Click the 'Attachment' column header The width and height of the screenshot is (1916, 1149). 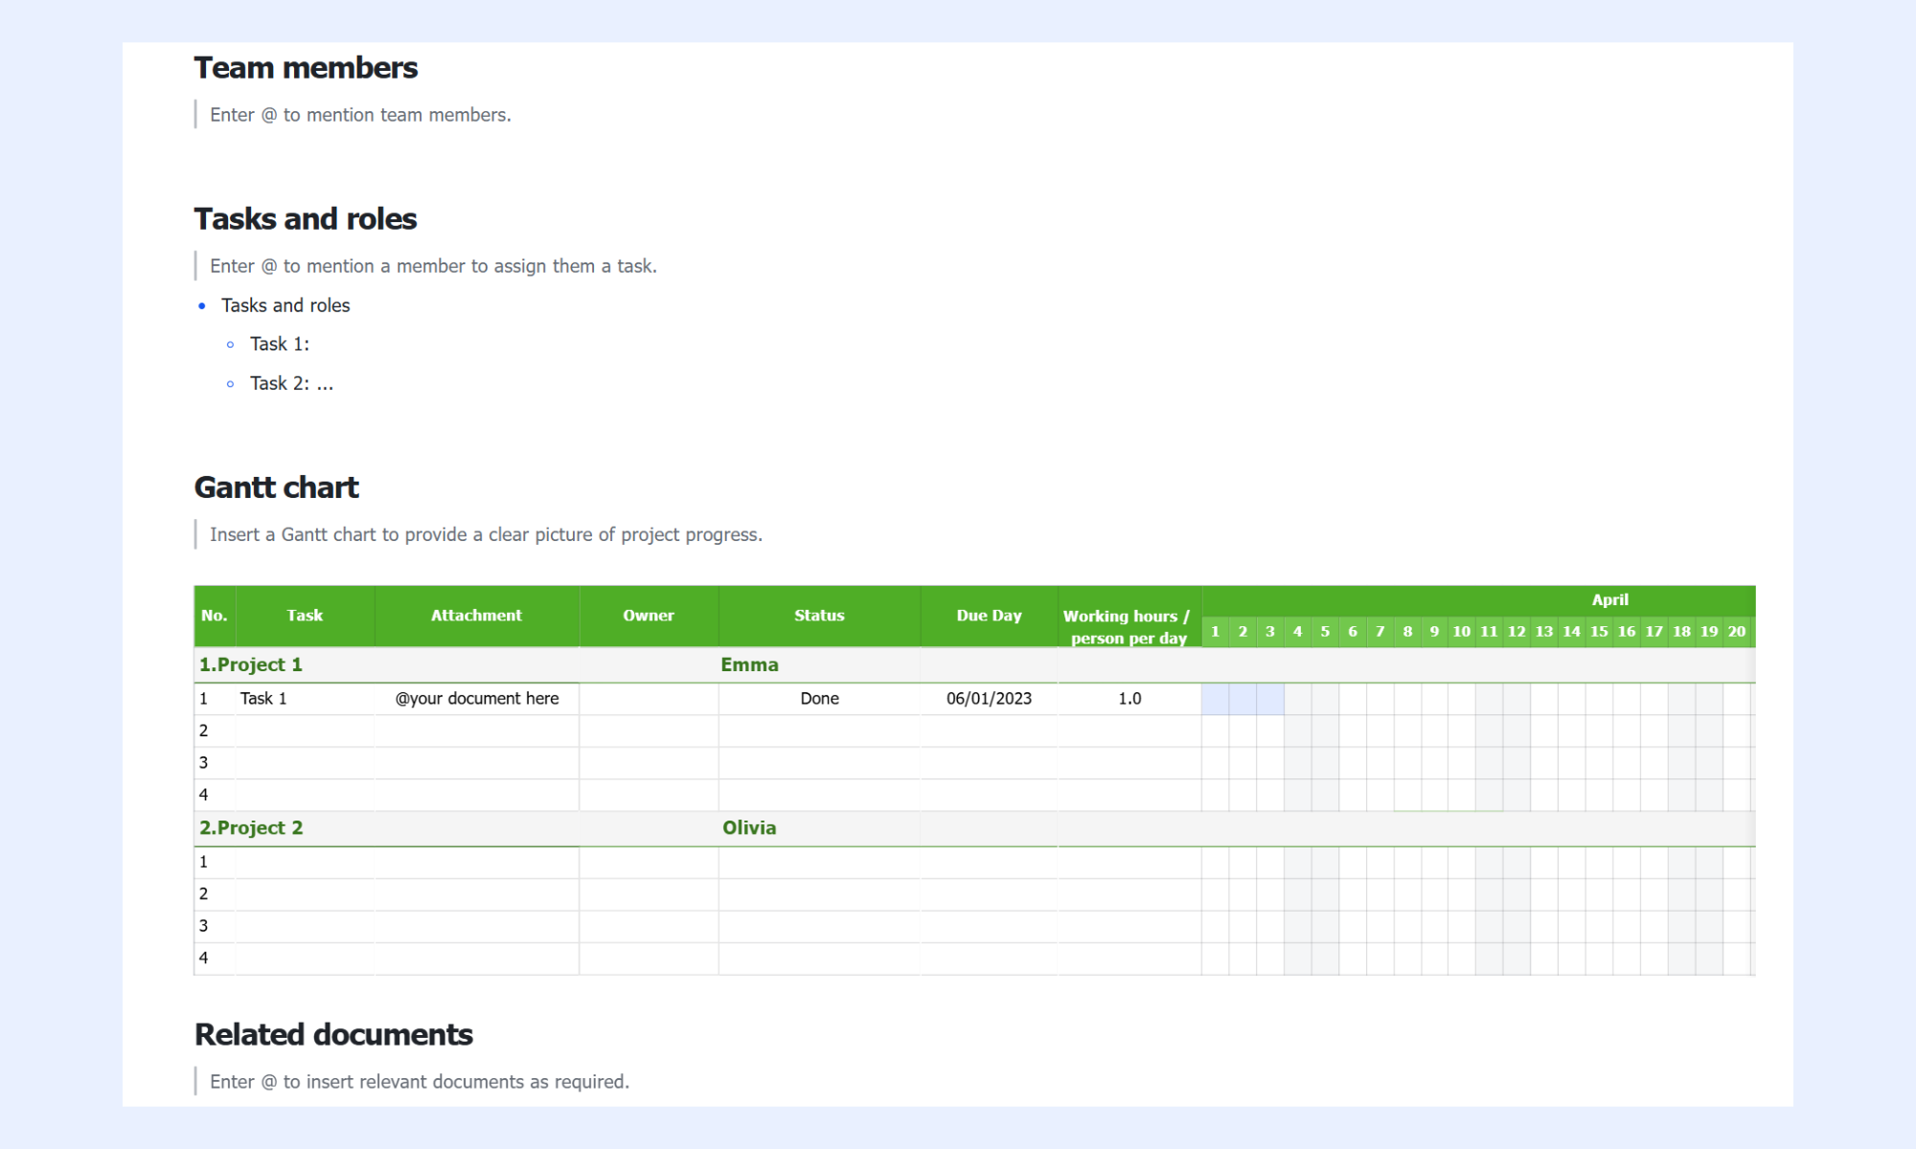[476, 616]
